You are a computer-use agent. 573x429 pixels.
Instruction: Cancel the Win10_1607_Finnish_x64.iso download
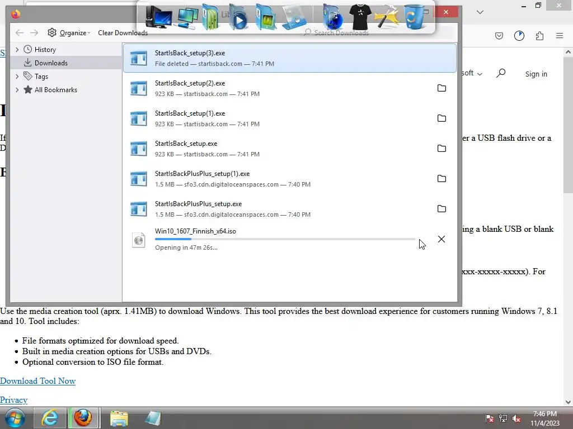click(442, 239)
